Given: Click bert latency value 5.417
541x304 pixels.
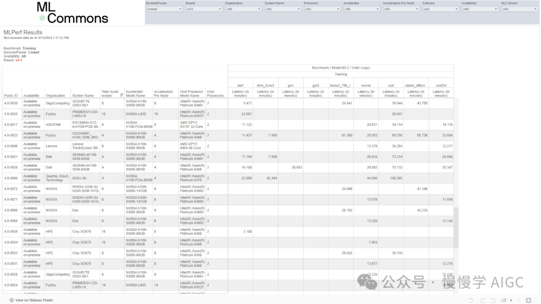Looking at the screenshot, I should point(247,103).
